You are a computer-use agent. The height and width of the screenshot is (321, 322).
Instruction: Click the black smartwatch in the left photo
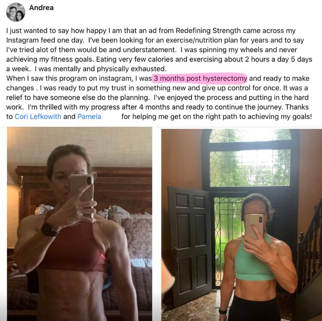tap(49, 229)
